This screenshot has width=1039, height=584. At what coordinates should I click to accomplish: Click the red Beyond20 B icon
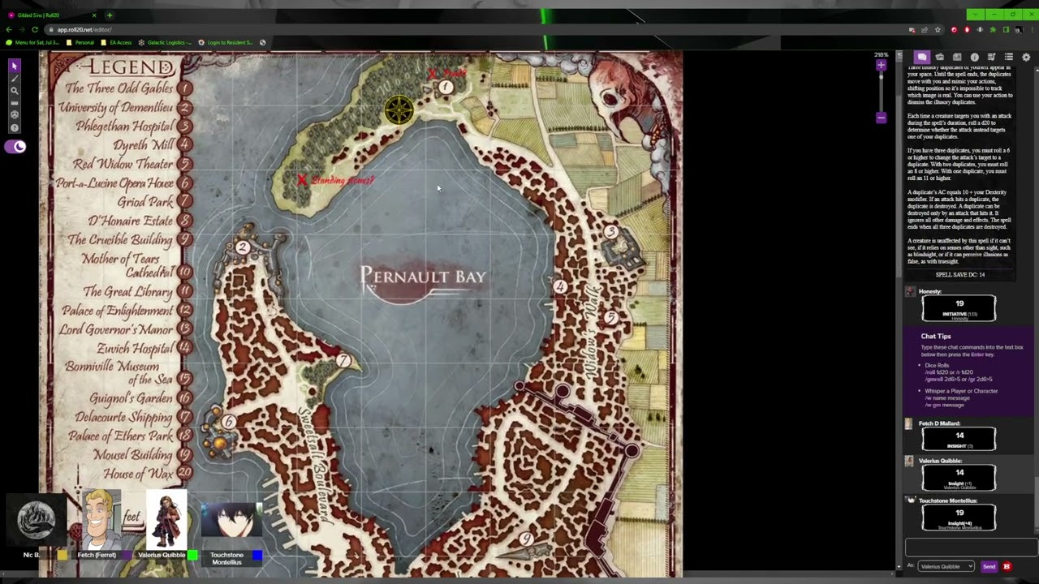point(1007,566)
